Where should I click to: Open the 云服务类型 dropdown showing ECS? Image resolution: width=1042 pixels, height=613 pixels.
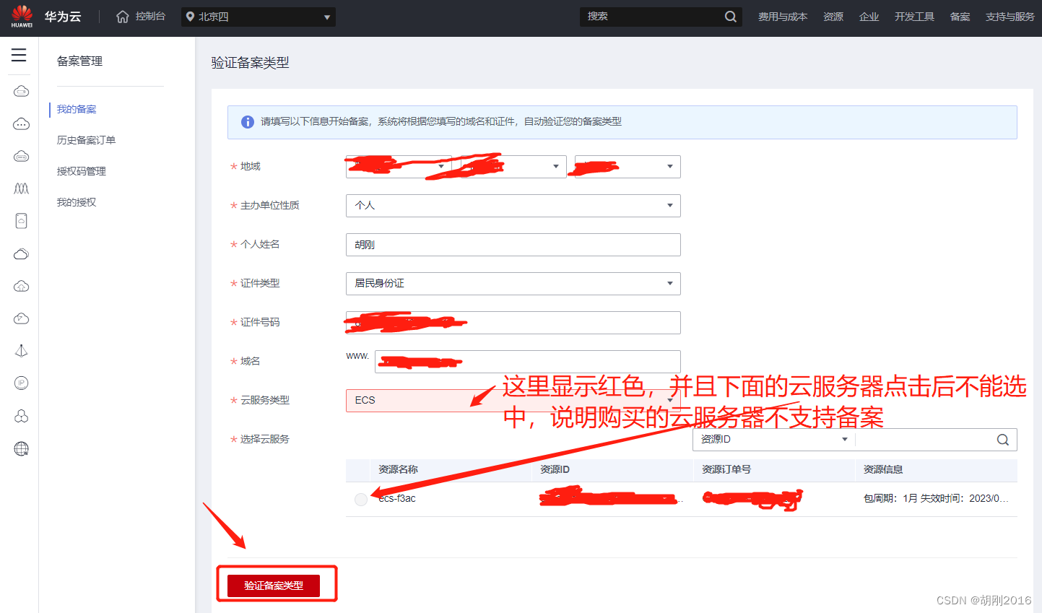(x=513, y=401)
